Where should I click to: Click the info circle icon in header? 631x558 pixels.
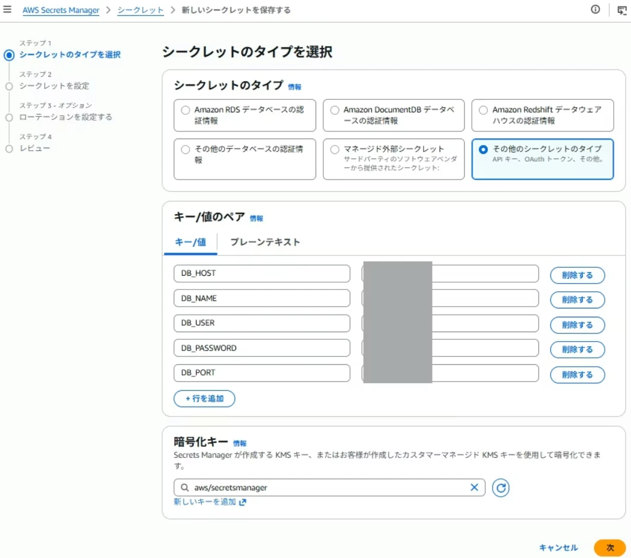pos(595,10)
